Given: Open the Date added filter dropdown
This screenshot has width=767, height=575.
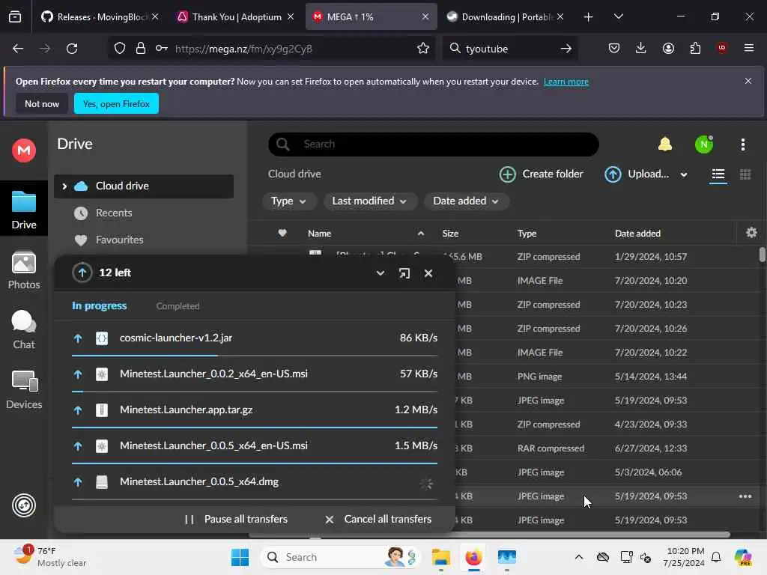Looking at the screenshot, I should point(466,201).
